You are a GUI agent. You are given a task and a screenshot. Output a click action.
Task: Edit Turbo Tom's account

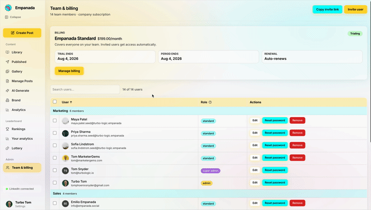[x=255, y=183]
